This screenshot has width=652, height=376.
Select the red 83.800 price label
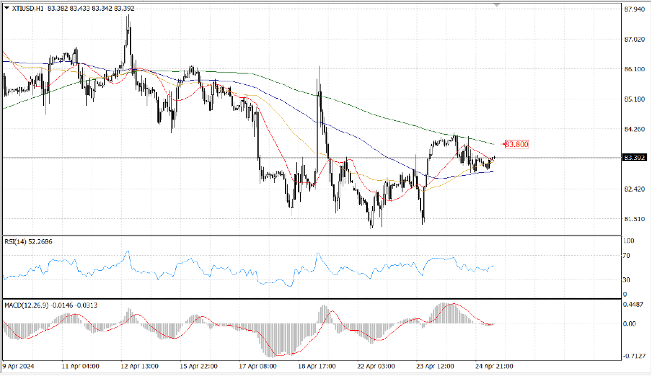pos(517,144)
